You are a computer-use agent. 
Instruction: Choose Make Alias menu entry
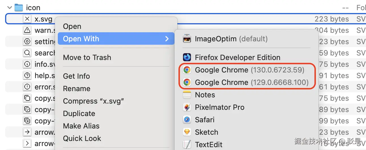click(x=81, y=126)
